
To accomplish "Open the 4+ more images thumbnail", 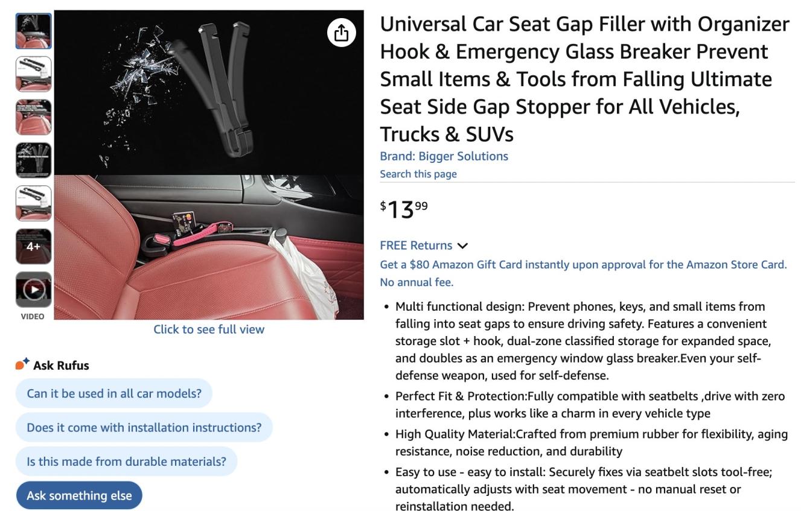I will point(33,246).
